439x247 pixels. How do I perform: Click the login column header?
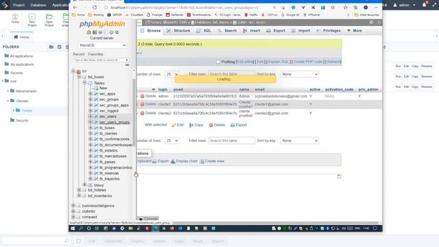[163, 89]
